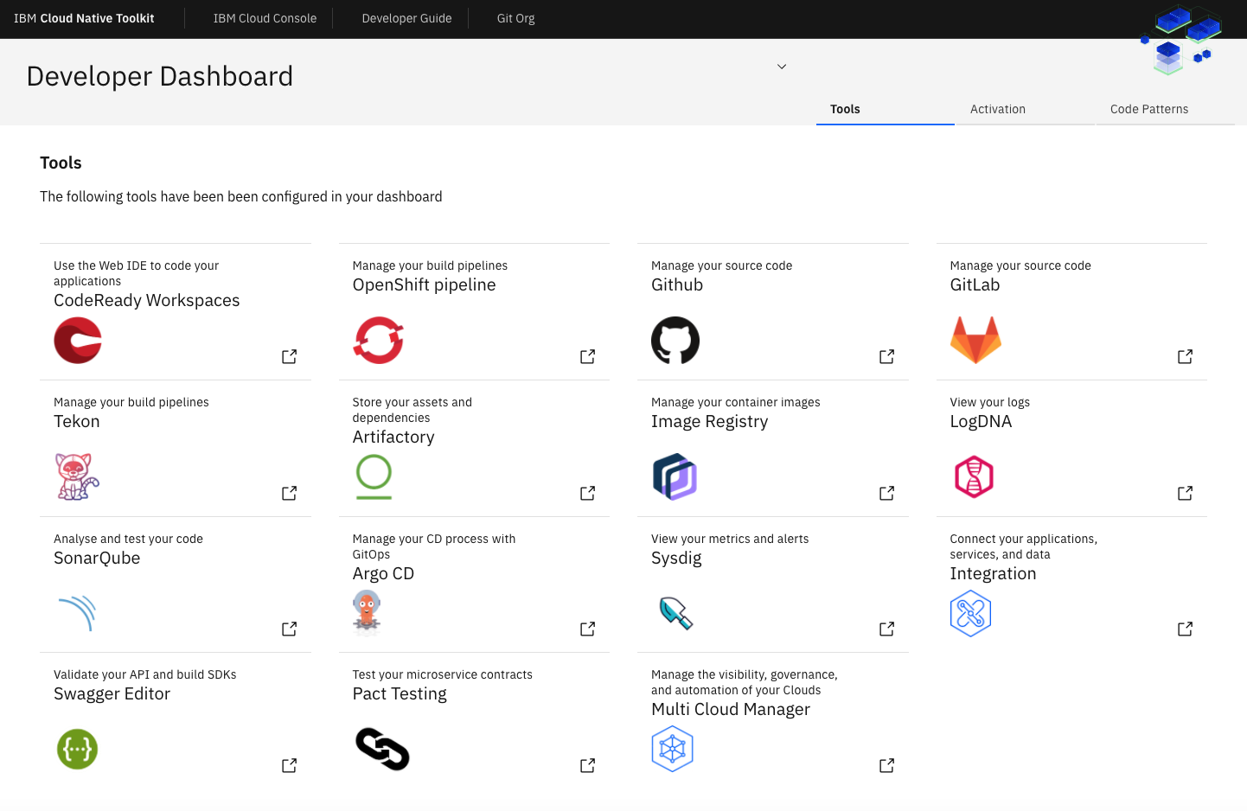
Task: Click IBM Cloud Native Toolkit title link
Action: pyautogui.click(x=84, y=18)
